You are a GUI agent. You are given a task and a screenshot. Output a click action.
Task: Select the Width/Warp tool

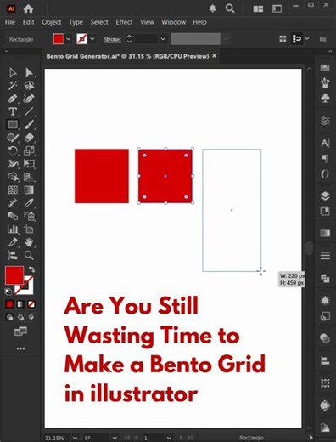(13, 164)
